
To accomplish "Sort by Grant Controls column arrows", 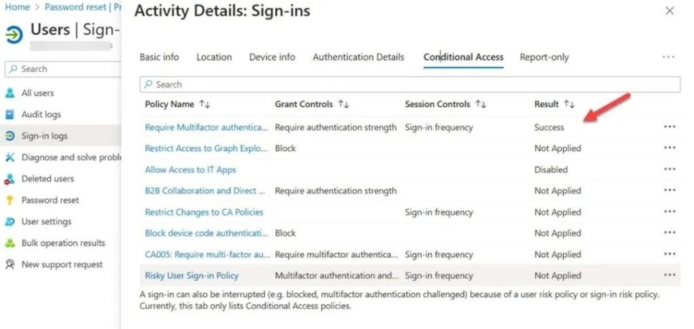I will click(343, 104).
